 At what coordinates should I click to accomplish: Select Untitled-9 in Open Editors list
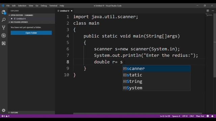[31, 19]
